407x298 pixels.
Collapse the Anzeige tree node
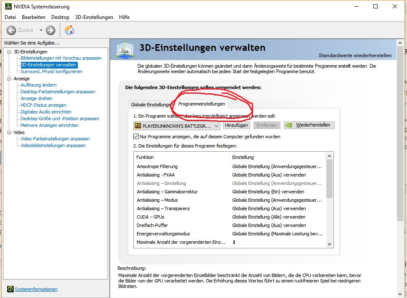[x=9, y=79]
